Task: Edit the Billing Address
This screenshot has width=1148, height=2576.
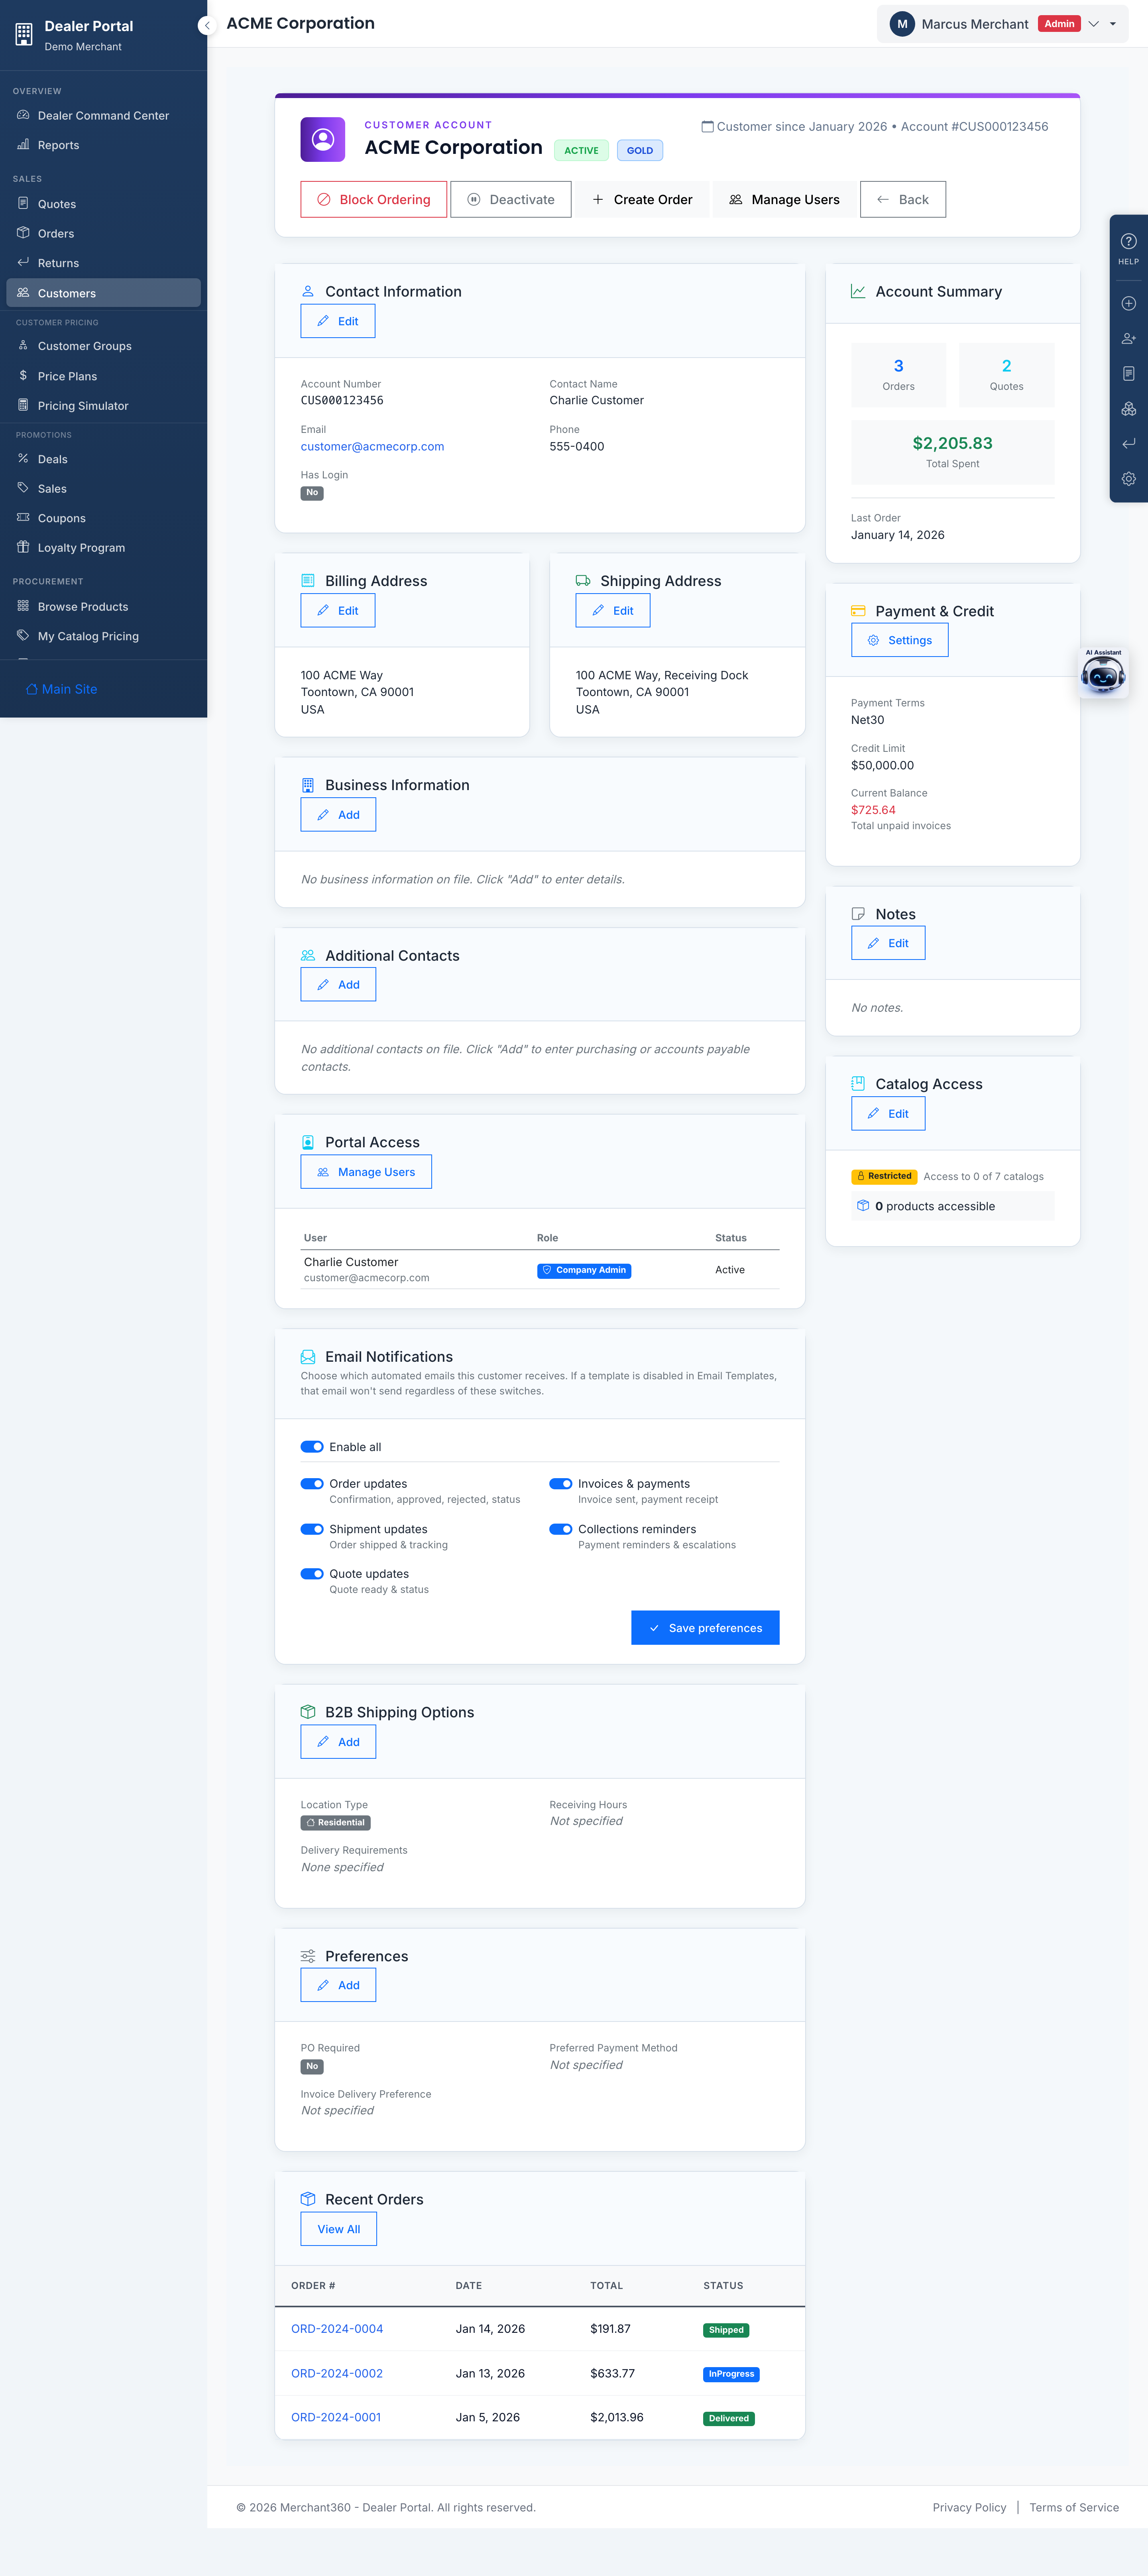Action: pyautogui.click(x=338, y=611)
